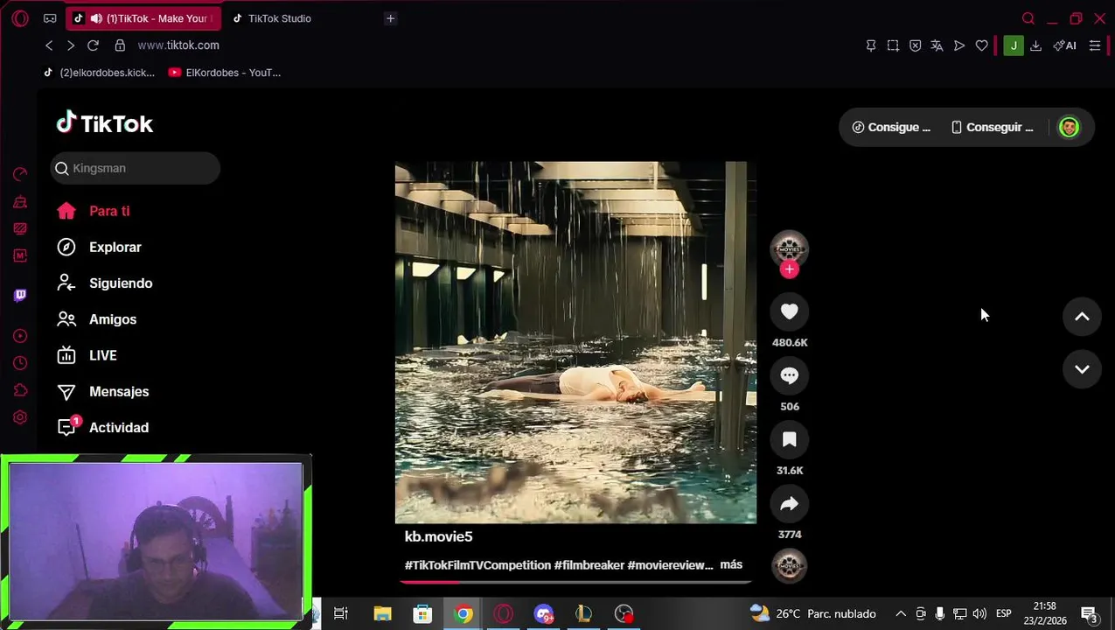Screen dimensions: 1115x630
Task: Open the GX Corner gamepad icon
Action: point(50,18)
